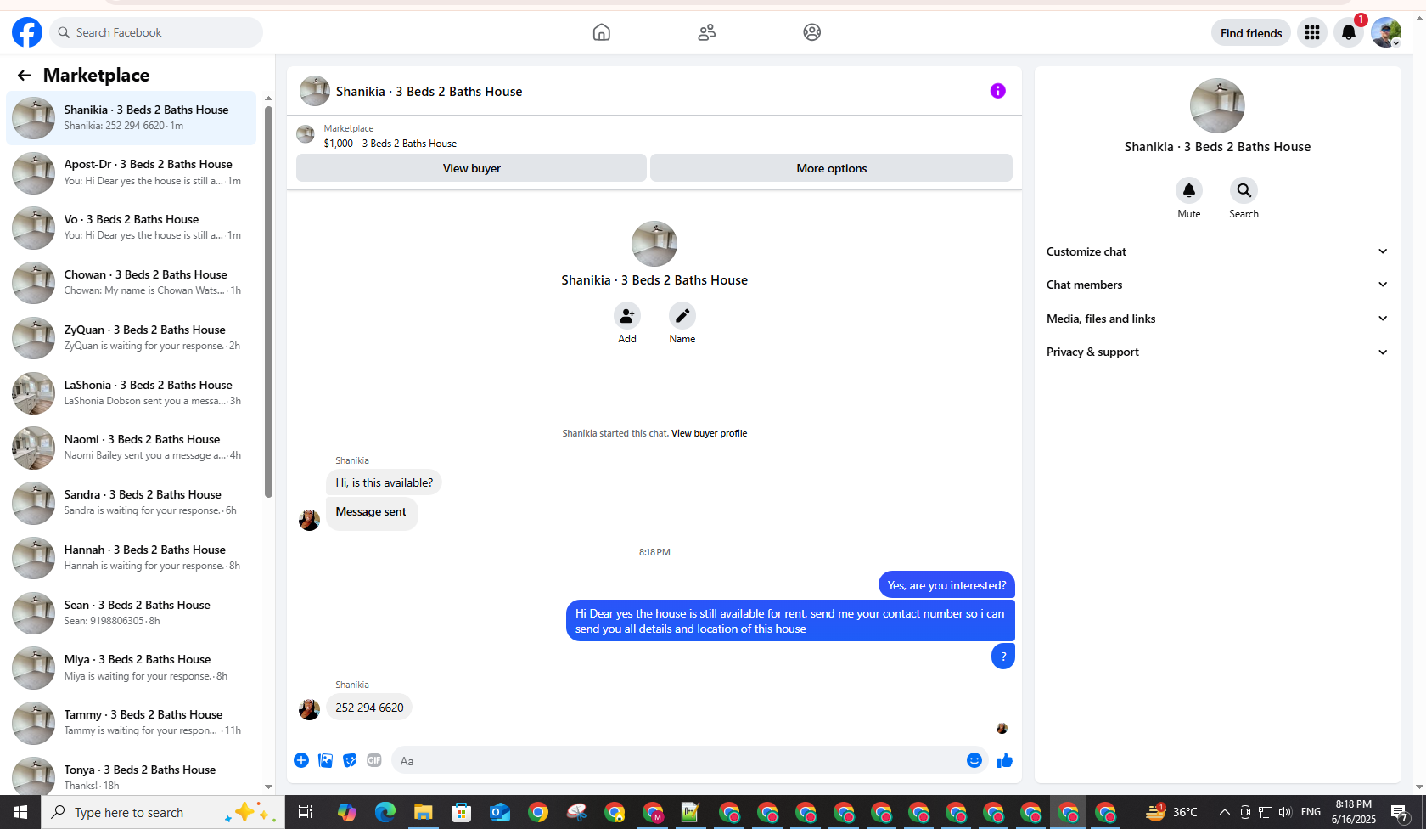The width and height of the screenshot is (1426, 829).
Task: Open Miya conversation in list
Action: tap(132, 668)
